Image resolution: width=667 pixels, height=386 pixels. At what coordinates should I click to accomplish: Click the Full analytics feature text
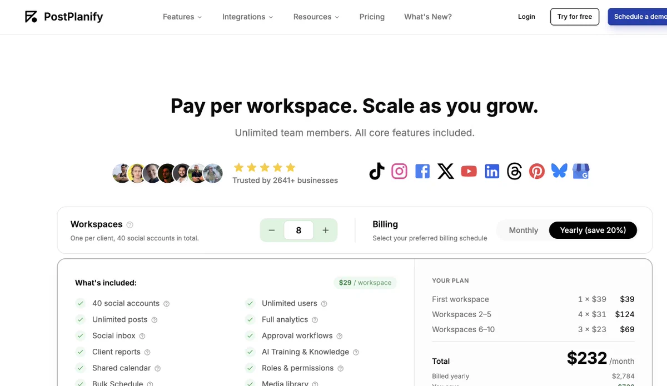coord(285,319)
